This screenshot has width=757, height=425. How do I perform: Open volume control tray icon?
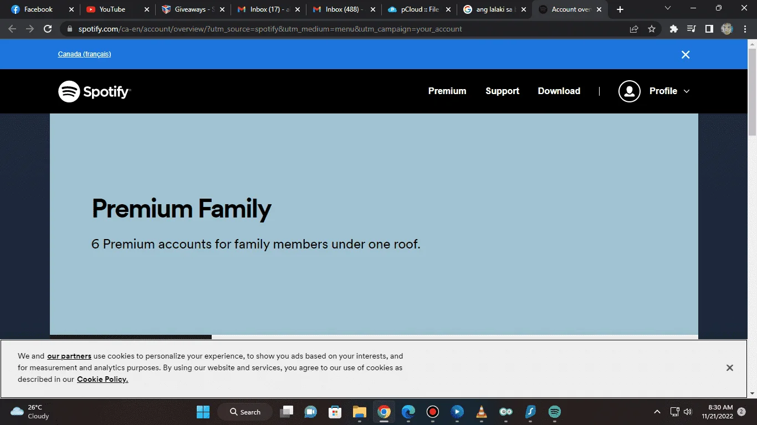click(688, 412)
